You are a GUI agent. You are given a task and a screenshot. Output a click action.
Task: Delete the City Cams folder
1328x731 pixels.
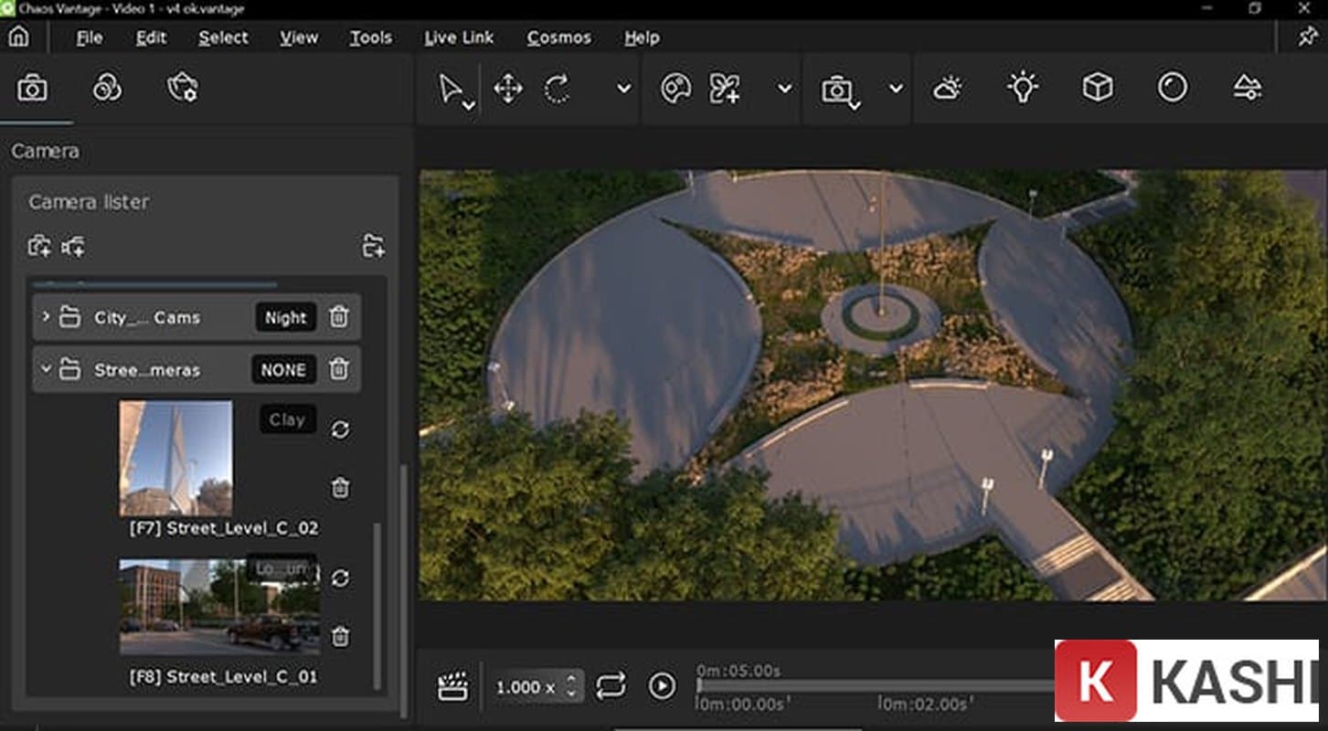coord(338,317)
